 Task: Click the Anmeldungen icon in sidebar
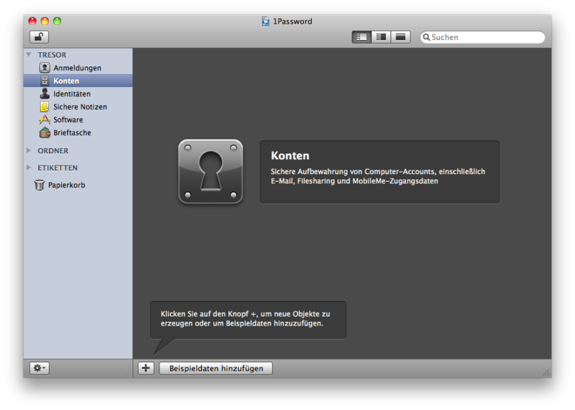[x=45, y=68]
